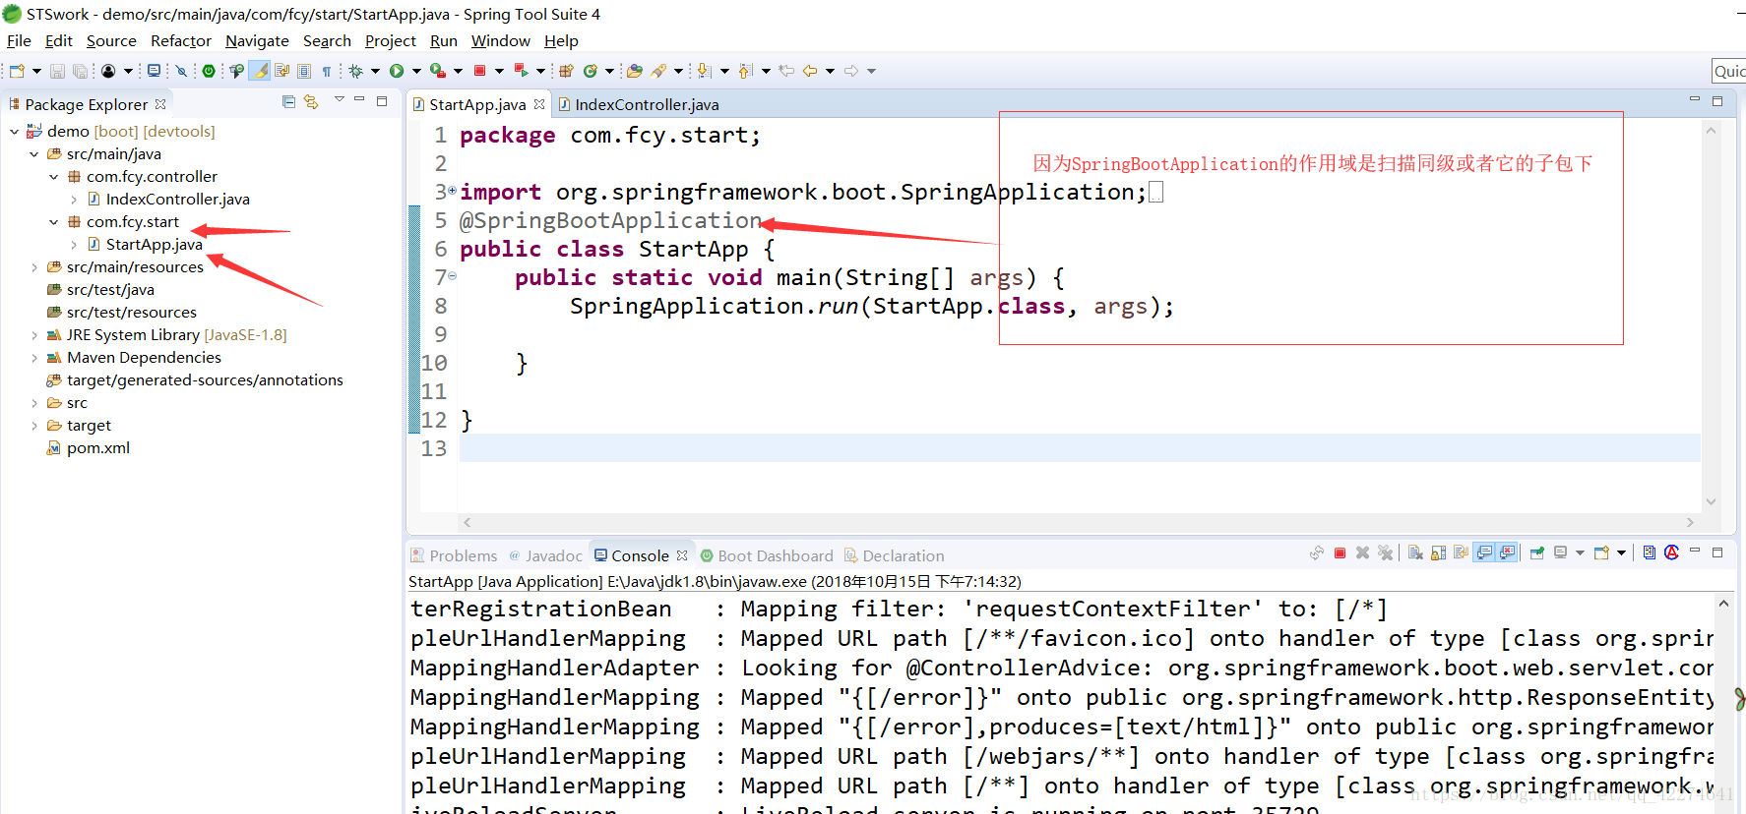The height and width of the screenshot is (814, 1746).
Task: Click the Open Console icon
Action: (x=1601, y=553)
